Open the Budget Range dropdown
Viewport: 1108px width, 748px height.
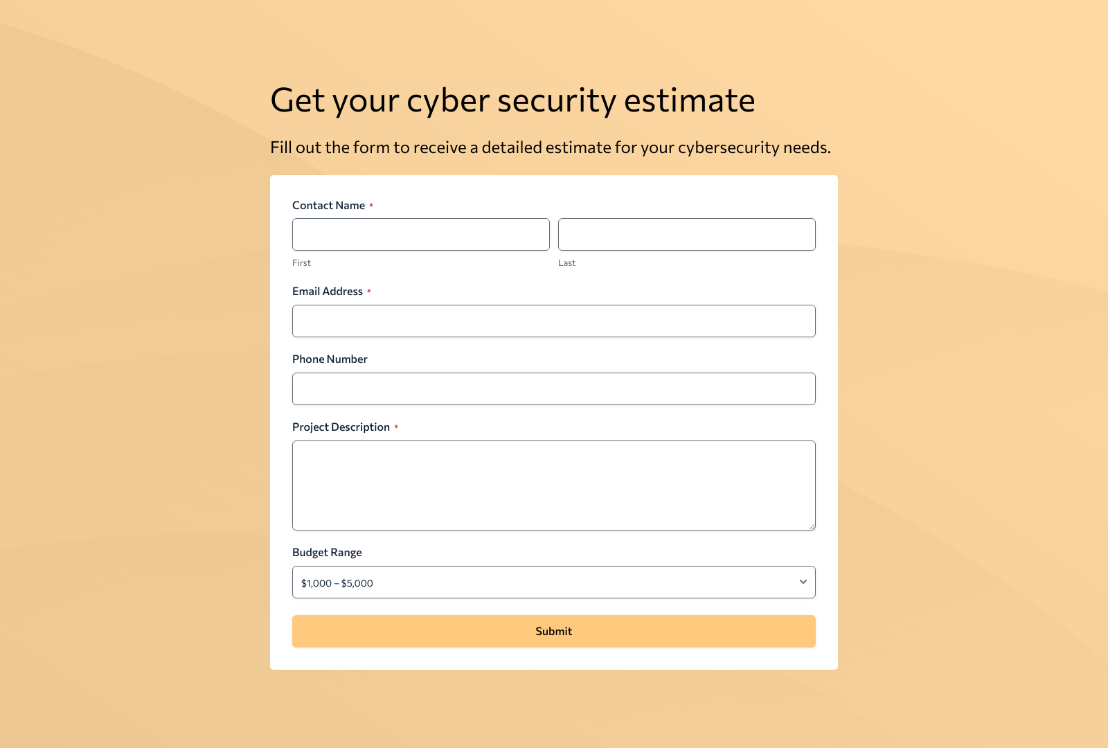click(553, 582)
